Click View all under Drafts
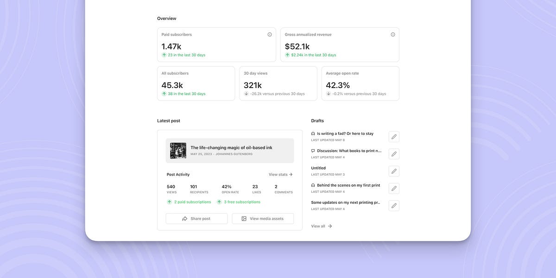The image size is (556, 278). point(318,226)
